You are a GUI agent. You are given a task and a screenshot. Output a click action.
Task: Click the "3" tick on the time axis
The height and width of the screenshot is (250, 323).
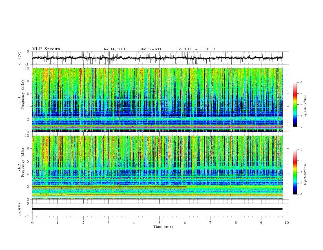[108, 223]
